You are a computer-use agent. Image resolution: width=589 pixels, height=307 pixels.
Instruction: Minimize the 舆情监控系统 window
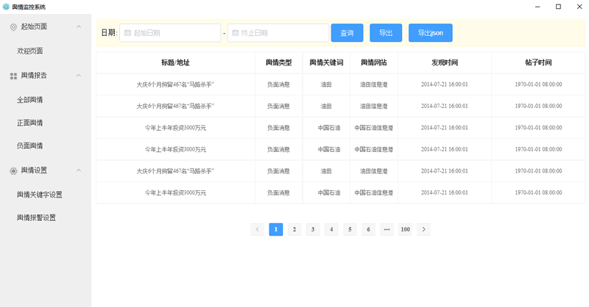coord(537,7)
